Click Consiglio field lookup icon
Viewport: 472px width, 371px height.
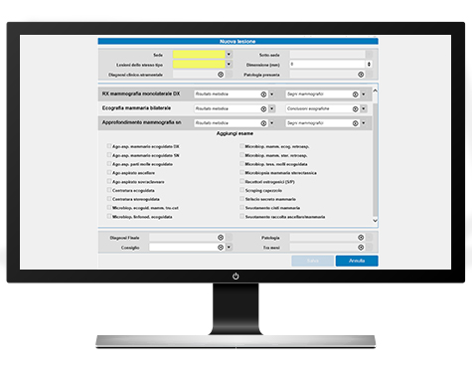coord(221,248)
